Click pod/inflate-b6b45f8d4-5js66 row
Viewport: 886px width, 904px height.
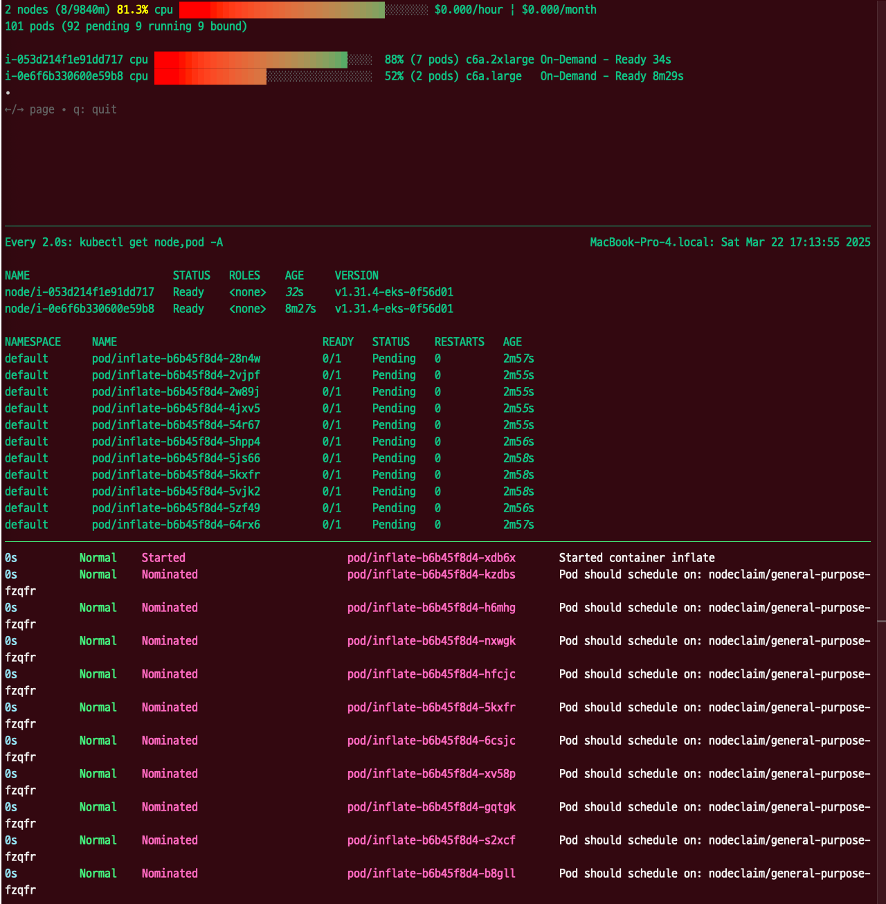pyautogui.click(x=269, y=458)
